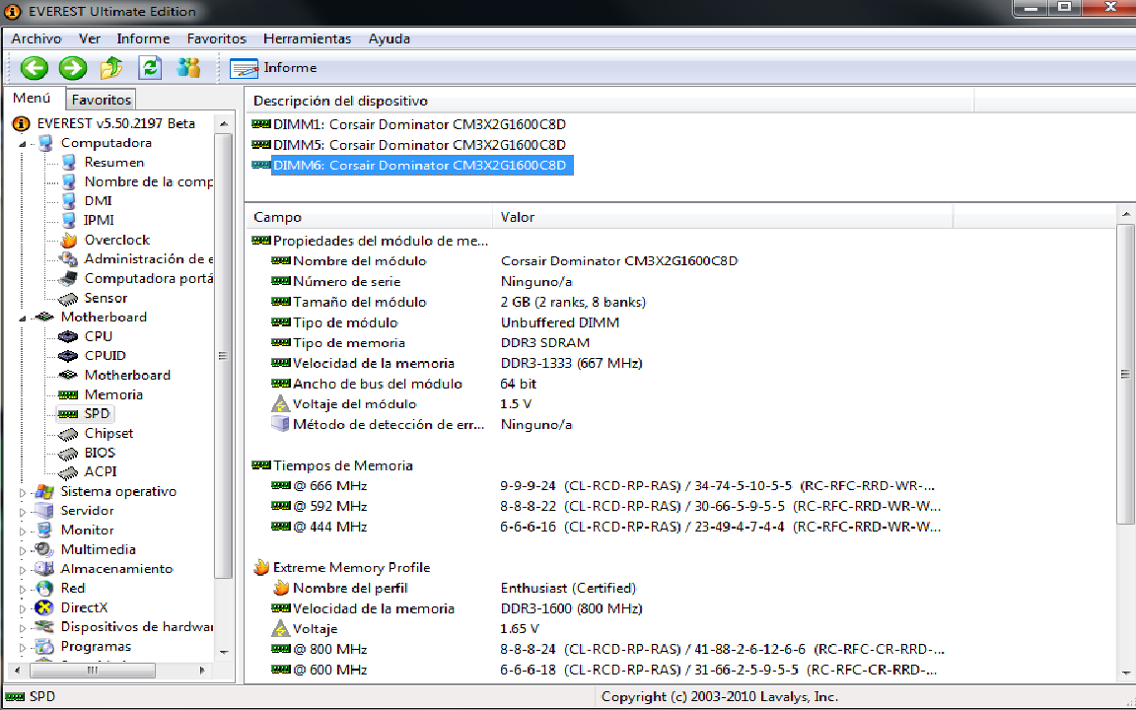Go up one level with the Up icon
Viewport: 1136px width, 710px height.
click(x=111, y=68)
